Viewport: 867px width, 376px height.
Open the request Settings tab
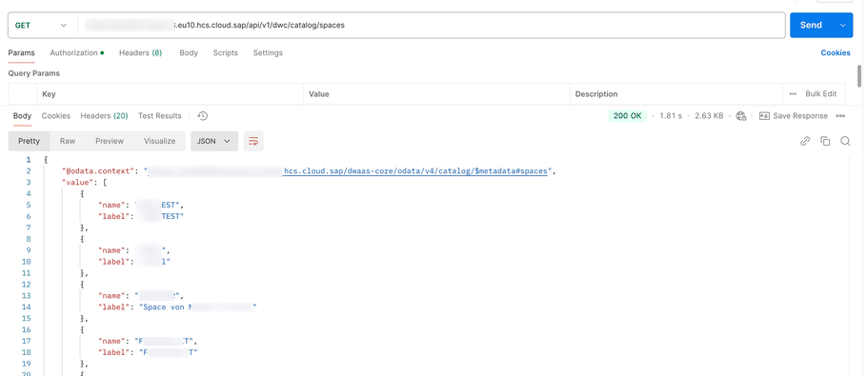268,53
